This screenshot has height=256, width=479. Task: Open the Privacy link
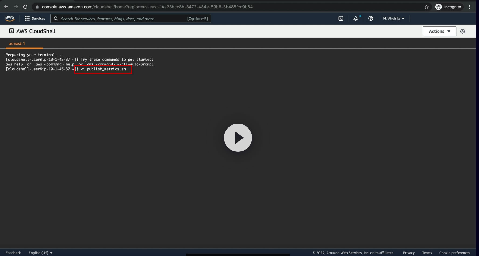point(409,253)
